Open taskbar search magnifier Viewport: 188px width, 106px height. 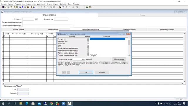pos(9,103)
